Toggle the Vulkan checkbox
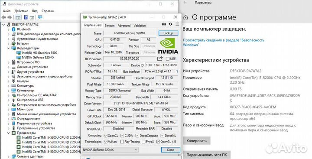The height and width of the screenshot is (159, 312). pos(106,142)
